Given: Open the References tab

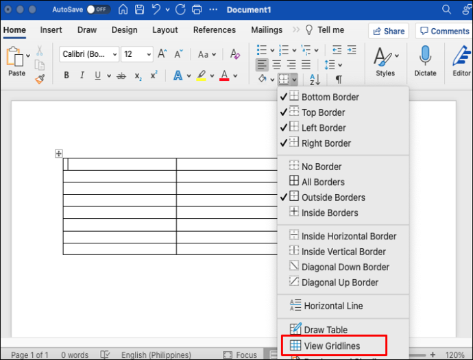Looking at the screenshot, I should click(214, 30).
